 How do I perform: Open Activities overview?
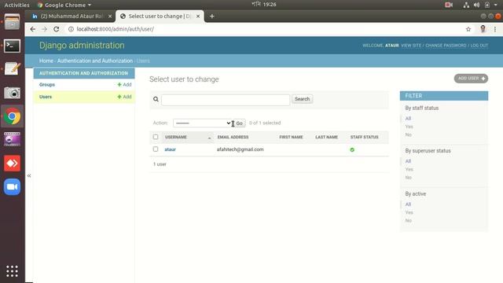coord(17,5)
